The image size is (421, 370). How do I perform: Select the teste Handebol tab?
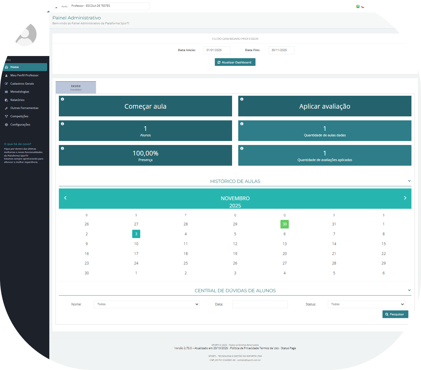coord(76,87)
